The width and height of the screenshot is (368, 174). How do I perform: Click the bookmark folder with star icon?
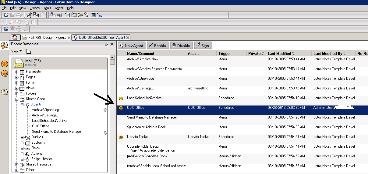[4, 46]
